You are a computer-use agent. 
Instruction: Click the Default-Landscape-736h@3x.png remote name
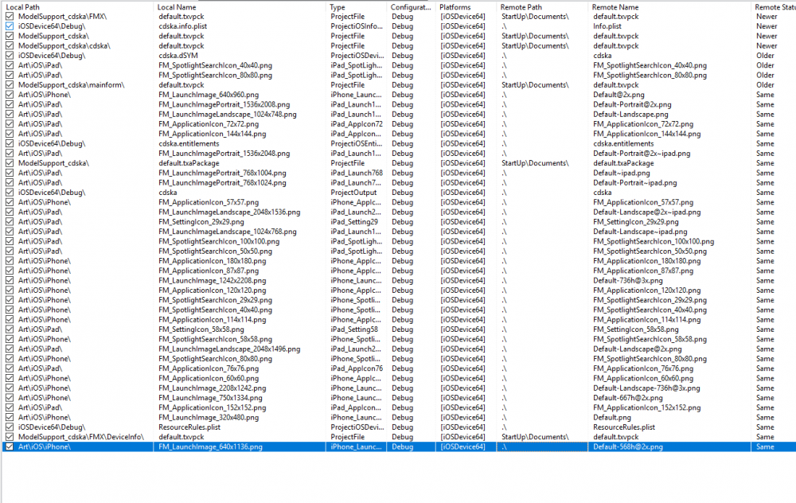click(x=646, y=388)
